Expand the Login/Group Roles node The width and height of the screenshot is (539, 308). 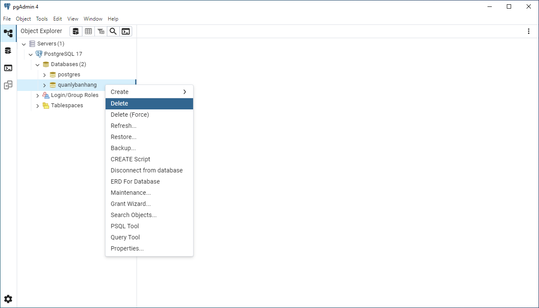(x=37, y=95)
